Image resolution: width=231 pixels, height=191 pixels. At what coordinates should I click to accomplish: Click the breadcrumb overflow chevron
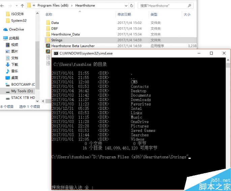pyautogui.click(x=34, y=6)
